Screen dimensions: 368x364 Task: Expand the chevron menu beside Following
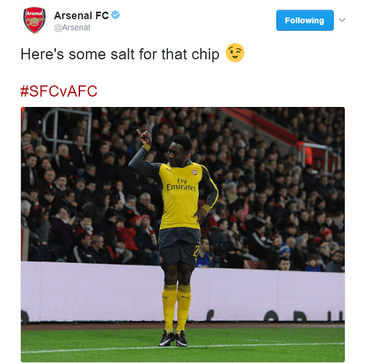pos(342,20)
